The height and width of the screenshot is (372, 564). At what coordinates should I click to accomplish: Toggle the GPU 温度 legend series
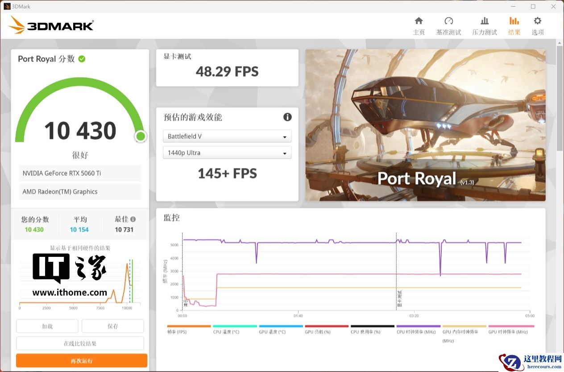click(x=281, y=330)
